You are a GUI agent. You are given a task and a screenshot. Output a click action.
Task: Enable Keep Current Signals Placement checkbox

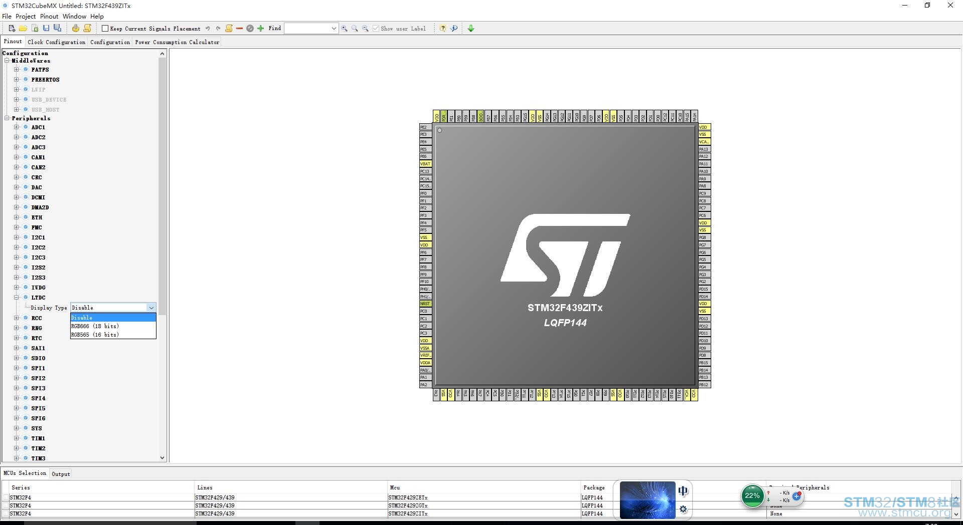pos(105,29)
